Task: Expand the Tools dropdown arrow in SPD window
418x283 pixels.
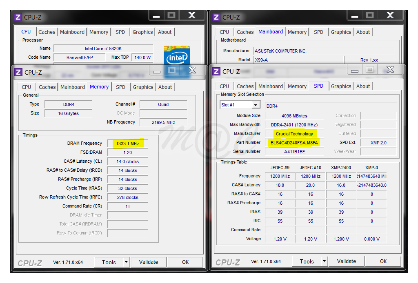Action: point(325,261)
